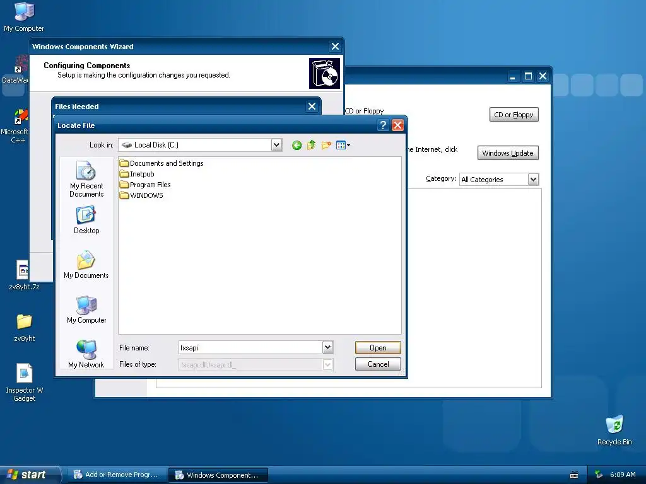Cancel the Locate File dialog
Image resolution: width=646 pixels, height=484 pixels.
(378, 364)
